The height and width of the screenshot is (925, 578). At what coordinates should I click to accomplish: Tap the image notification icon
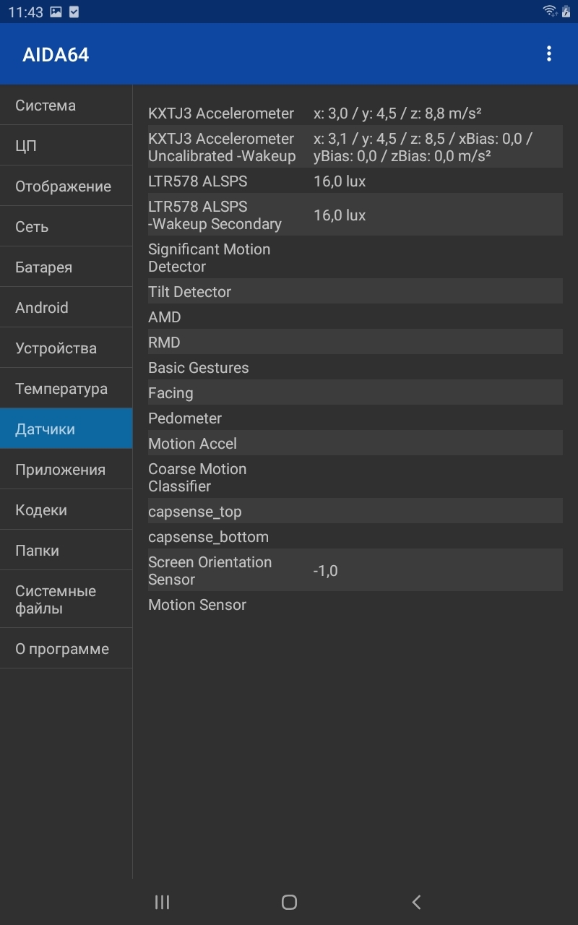coord(56,12)
